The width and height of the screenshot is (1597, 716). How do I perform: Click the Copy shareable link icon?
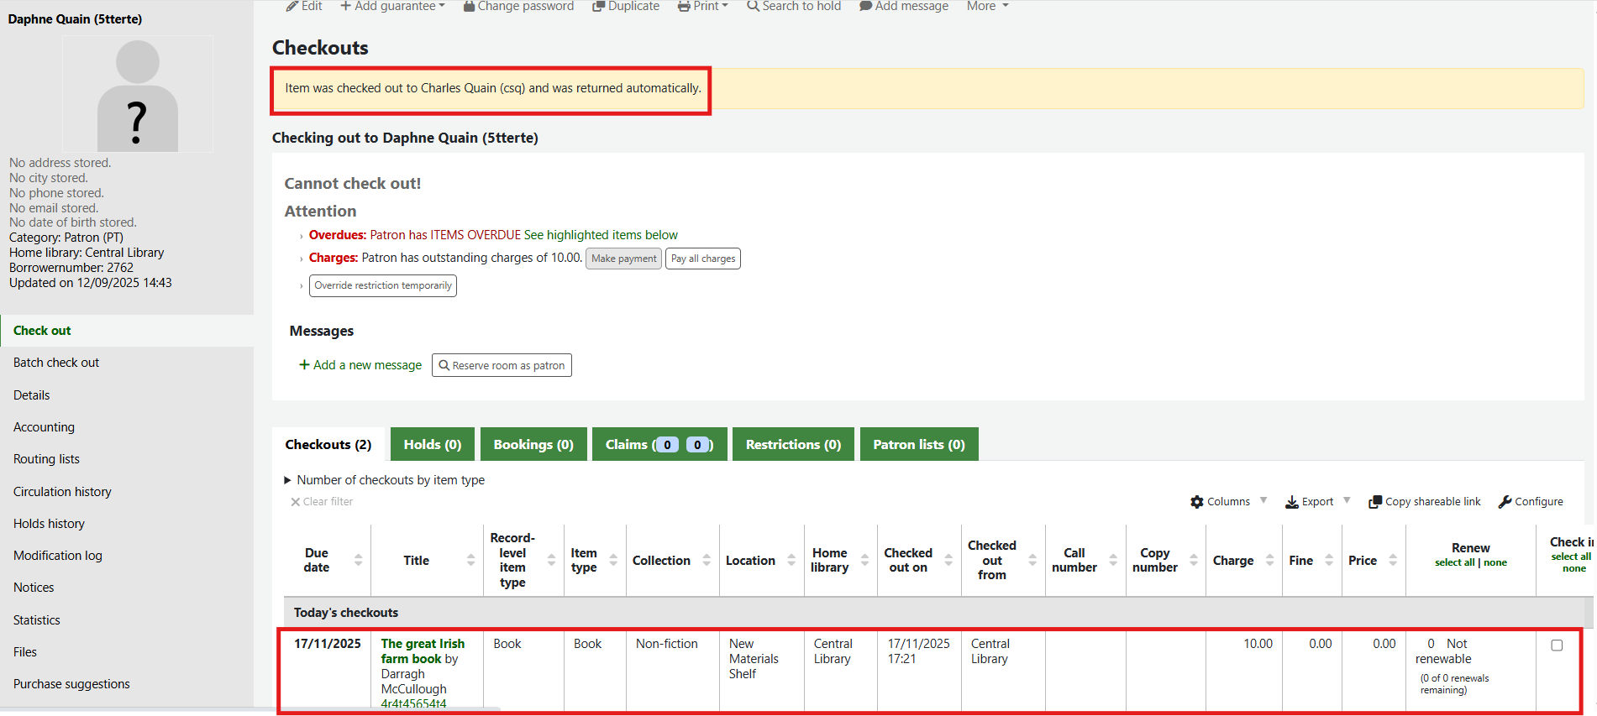[1375, 502]
